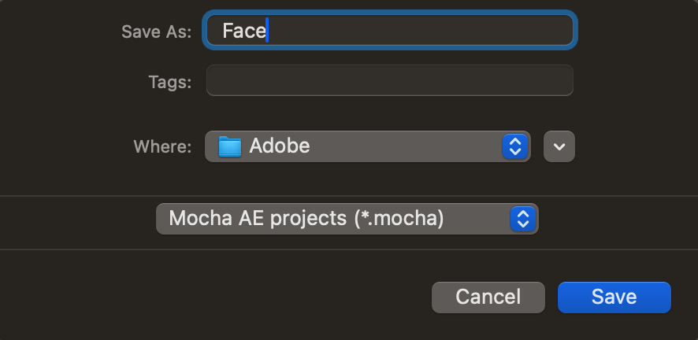Click the downward chevron icon beside the Where menu
698x340 pixels.
click(559, 146)
